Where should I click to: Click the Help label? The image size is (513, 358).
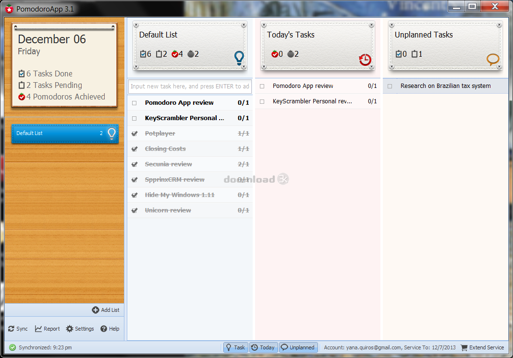[114, 329]
